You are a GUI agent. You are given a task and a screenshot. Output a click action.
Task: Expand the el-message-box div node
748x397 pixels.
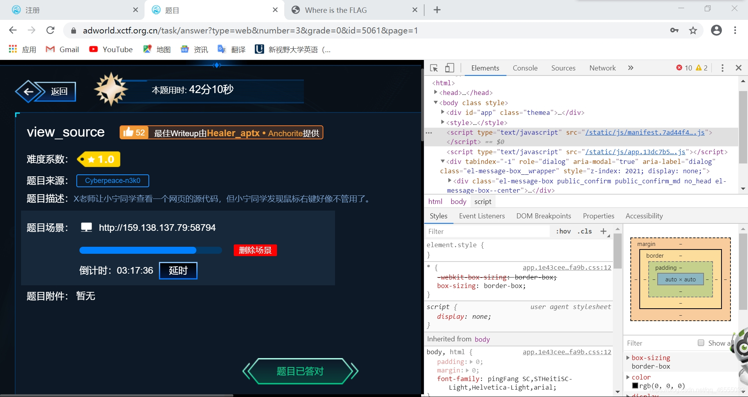click(x=450, y=181)
